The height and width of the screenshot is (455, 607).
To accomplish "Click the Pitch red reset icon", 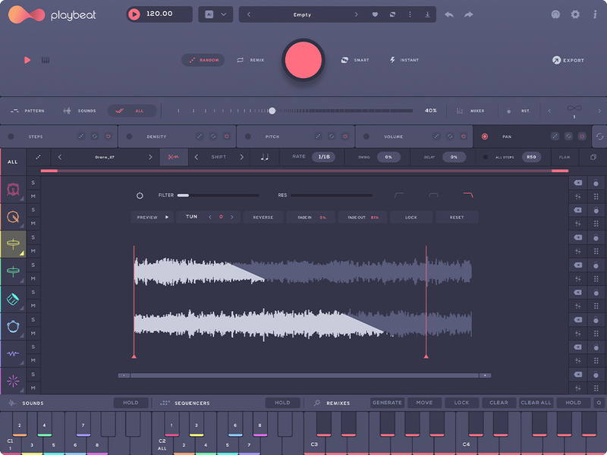I will point(345,136).
